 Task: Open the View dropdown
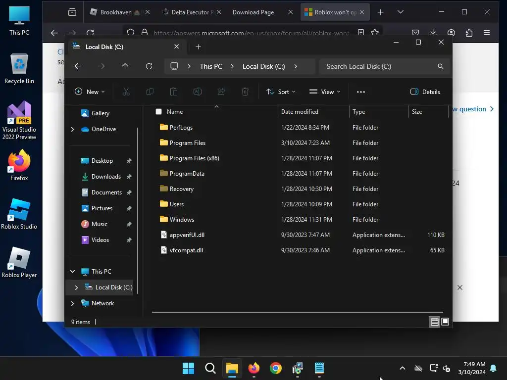pos(325,92)
